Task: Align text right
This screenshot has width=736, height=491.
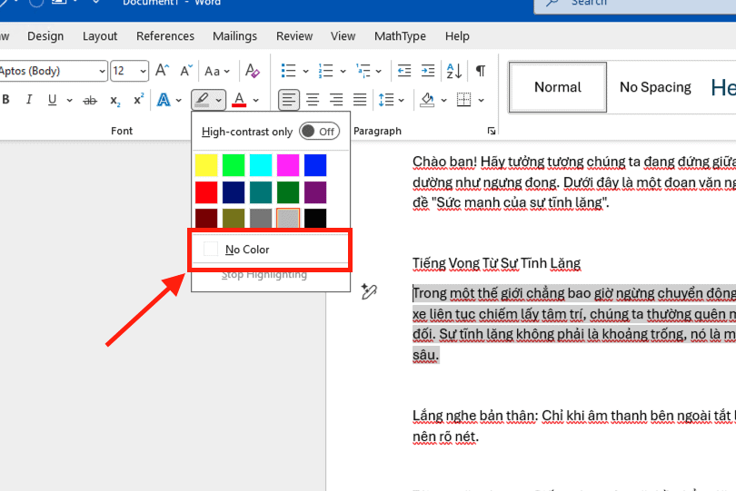Action: [336, 100]
